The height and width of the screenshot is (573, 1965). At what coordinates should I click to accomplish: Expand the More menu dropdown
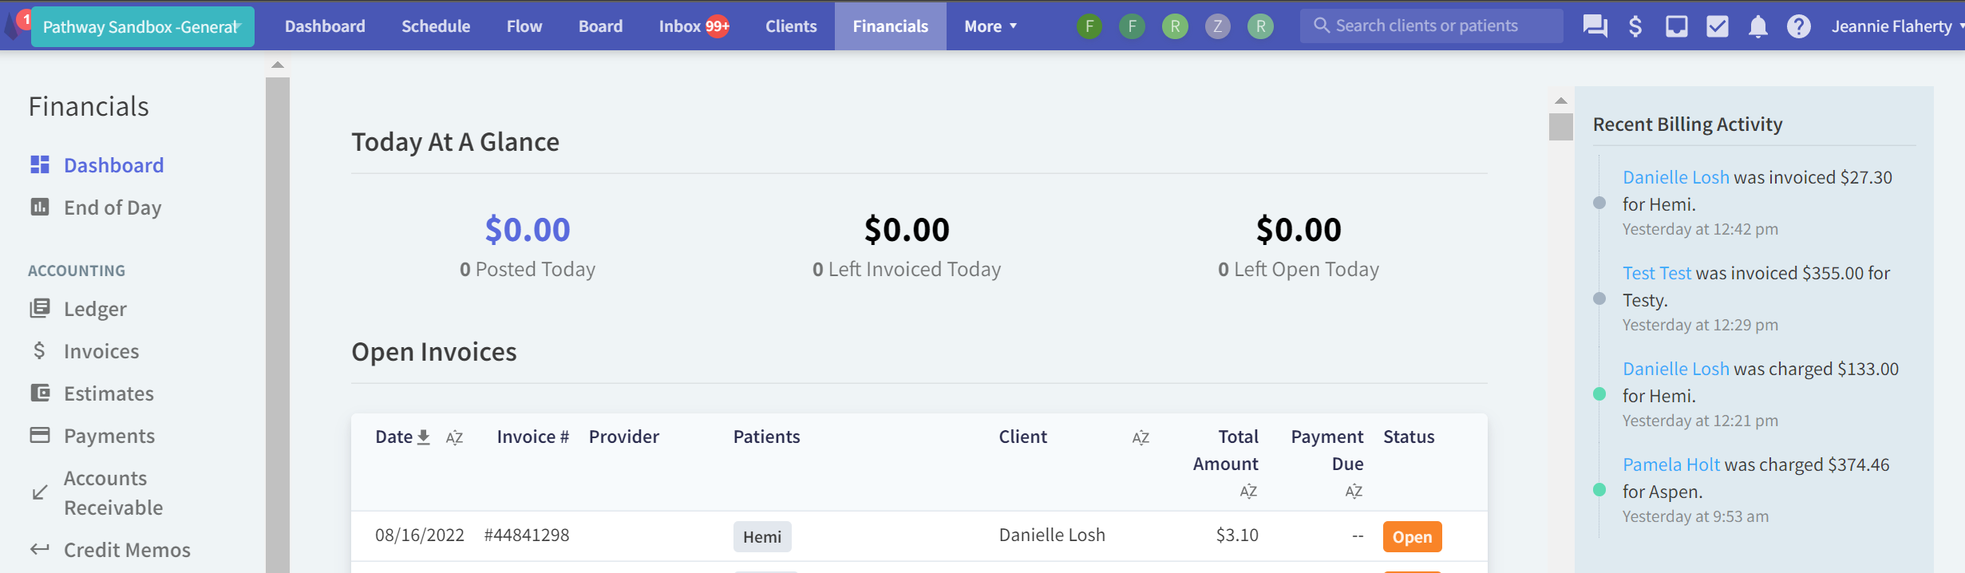pyautogui.click(x=990, y=26)
